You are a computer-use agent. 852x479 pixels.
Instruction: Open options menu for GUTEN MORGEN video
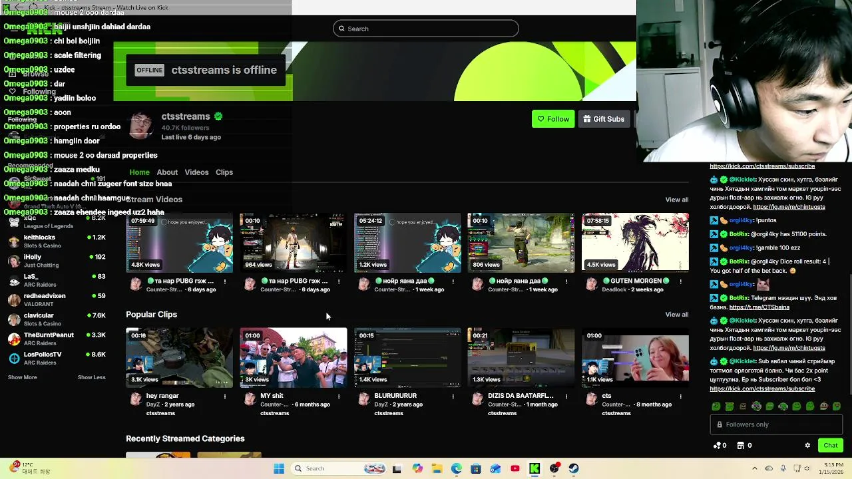point(680,281)
